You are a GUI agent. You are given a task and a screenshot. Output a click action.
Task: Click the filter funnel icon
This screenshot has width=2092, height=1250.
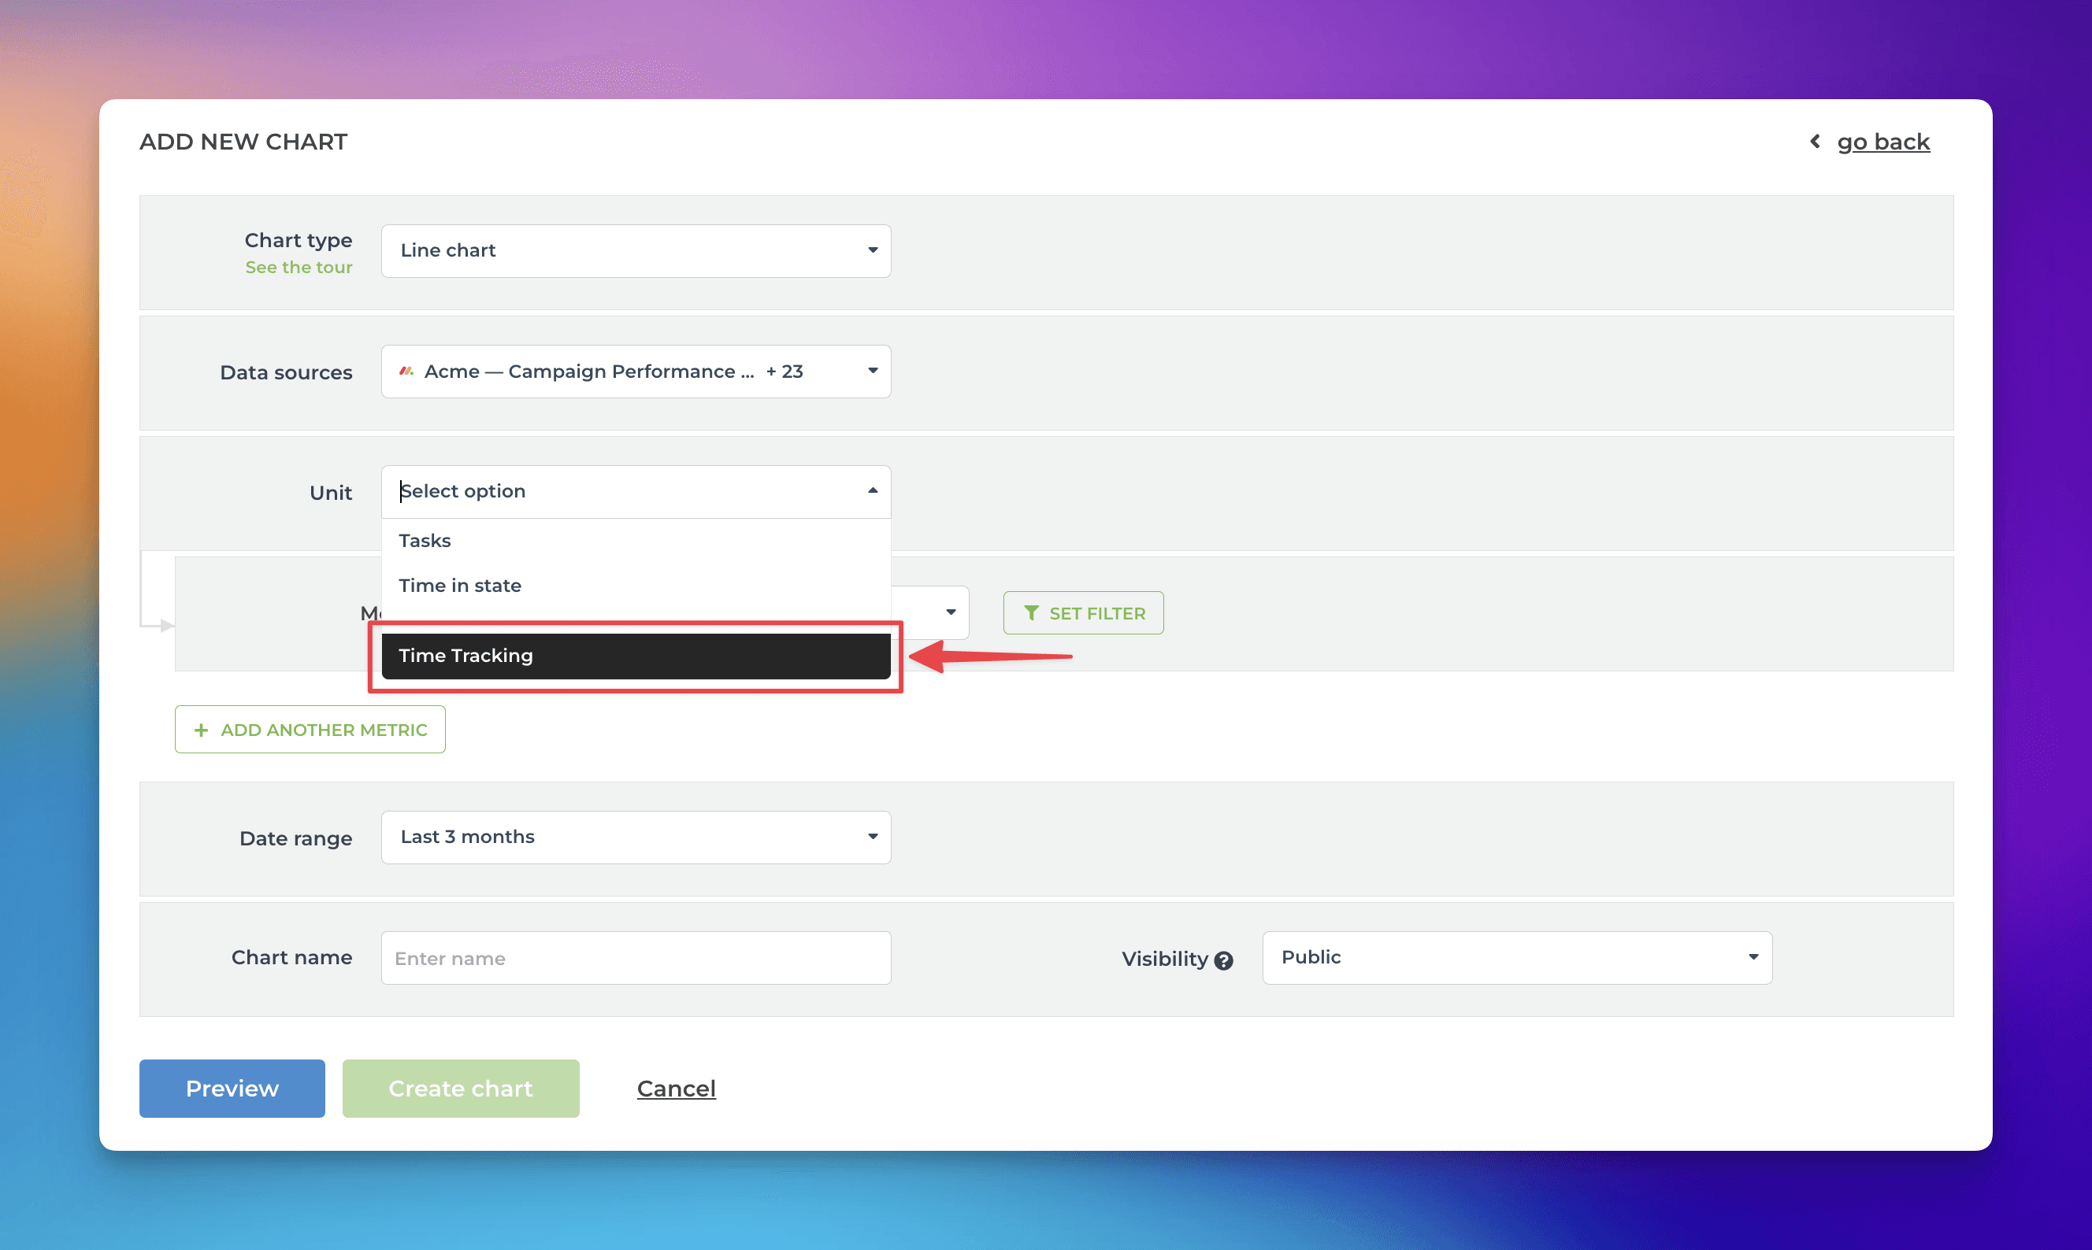click(1030, 613)
